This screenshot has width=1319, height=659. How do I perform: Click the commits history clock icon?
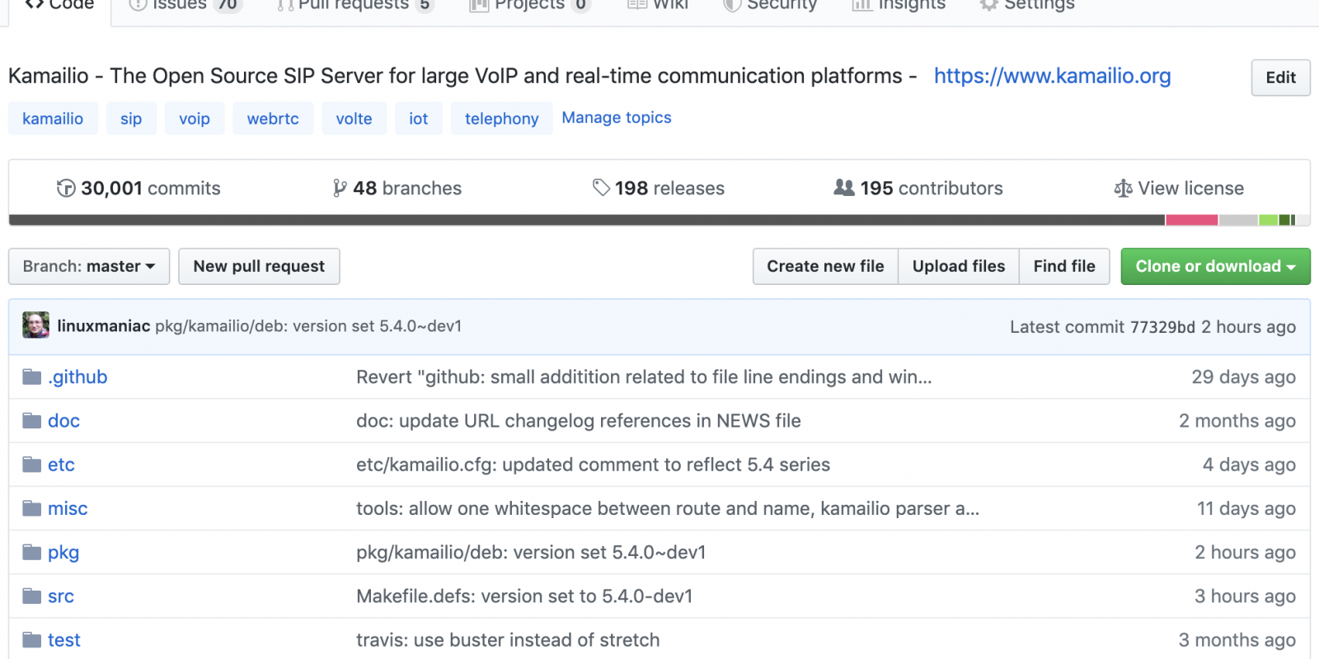click(x=66, y=188)
